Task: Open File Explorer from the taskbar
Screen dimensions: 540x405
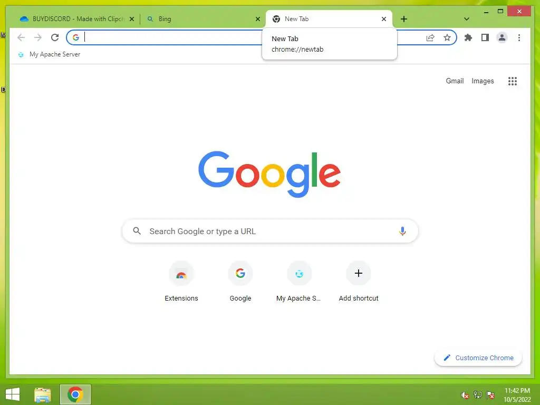Action: pos(43,394)
